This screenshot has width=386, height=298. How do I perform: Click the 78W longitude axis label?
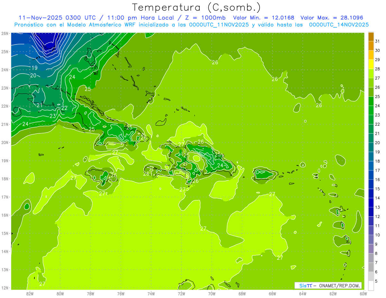click(x=90, y=293)
